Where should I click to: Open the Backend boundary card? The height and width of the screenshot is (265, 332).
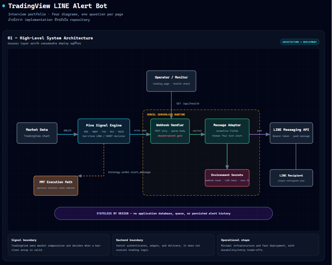(163, 245)
